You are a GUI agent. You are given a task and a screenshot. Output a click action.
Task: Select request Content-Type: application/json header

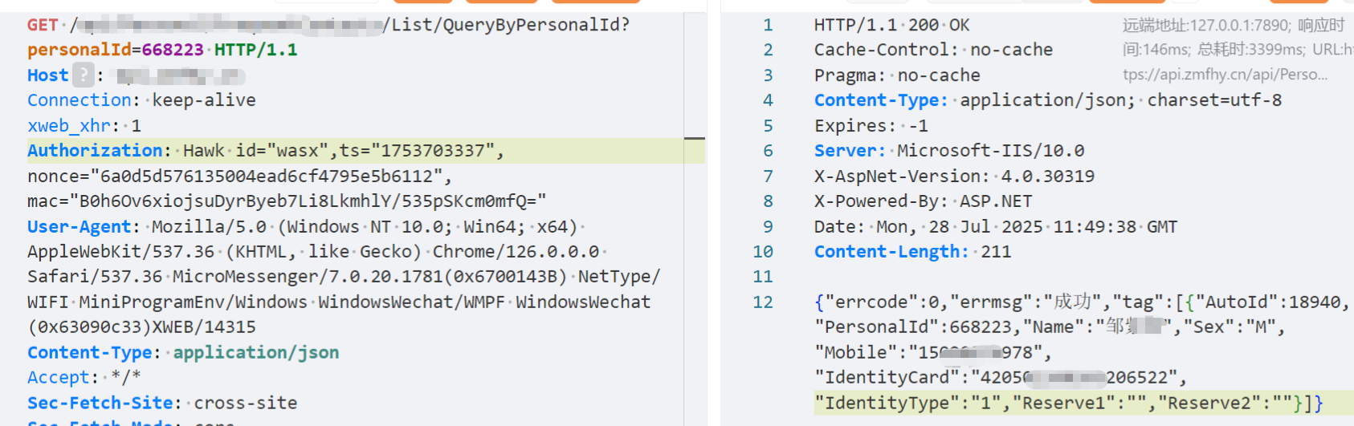[x=183, y=353]
